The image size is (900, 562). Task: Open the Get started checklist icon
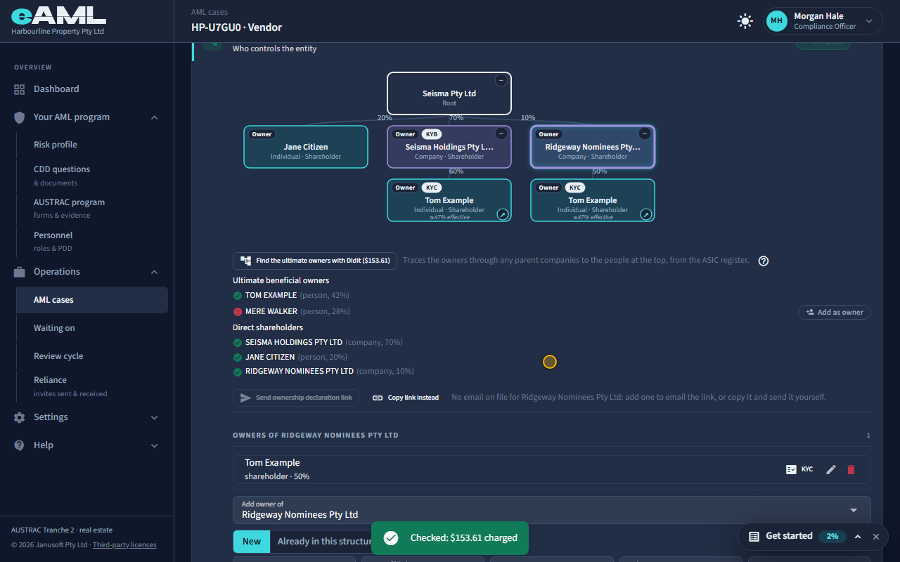pos(754,536)
